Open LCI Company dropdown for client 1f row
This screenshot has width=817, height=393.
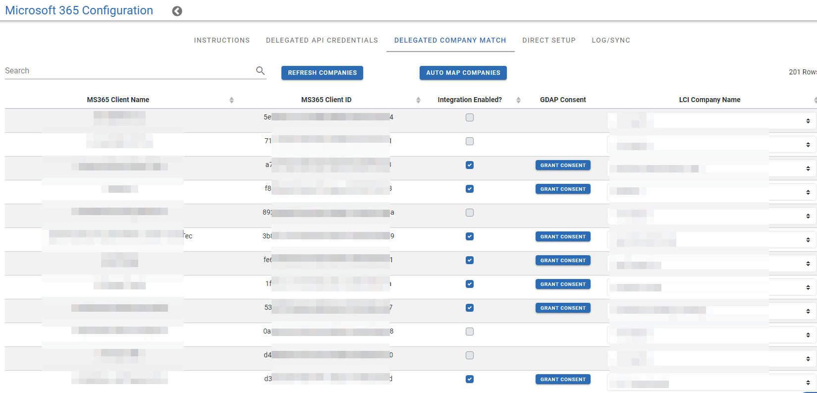pos(711,287)
